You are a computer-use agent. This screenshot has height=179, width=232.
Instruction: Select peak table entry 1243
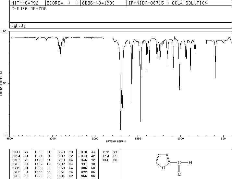click(x=61, y=152)
